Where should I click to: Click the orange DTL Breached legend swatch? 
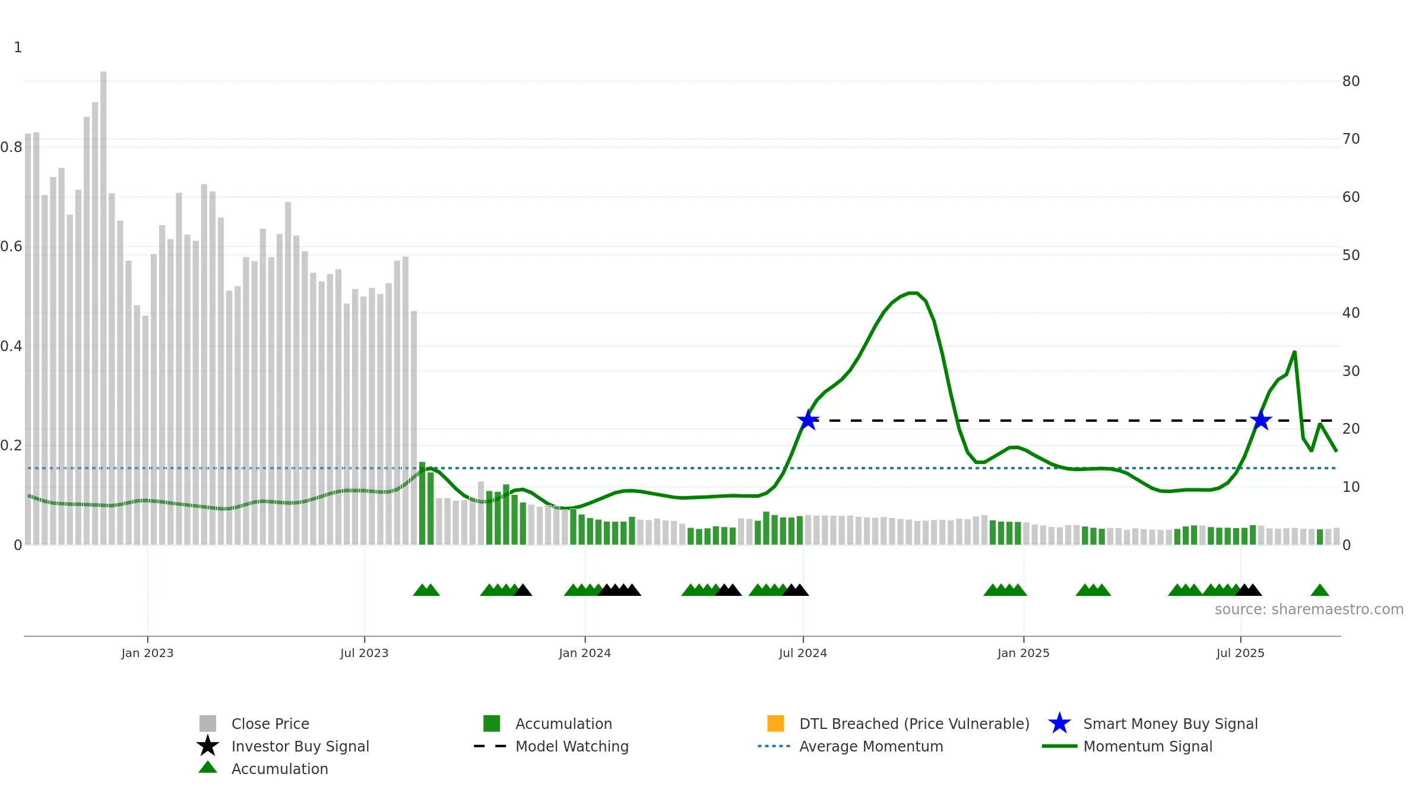point(775,724)
